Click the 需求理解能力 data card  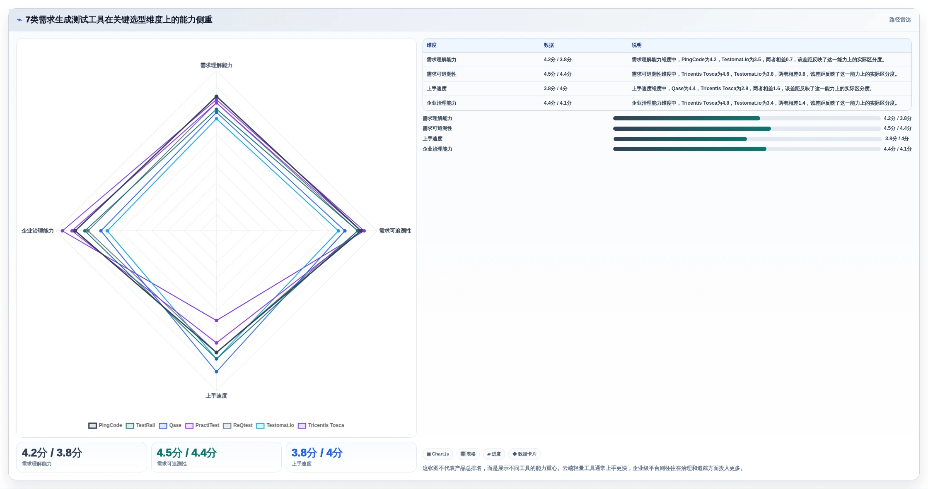pos(82,457)
